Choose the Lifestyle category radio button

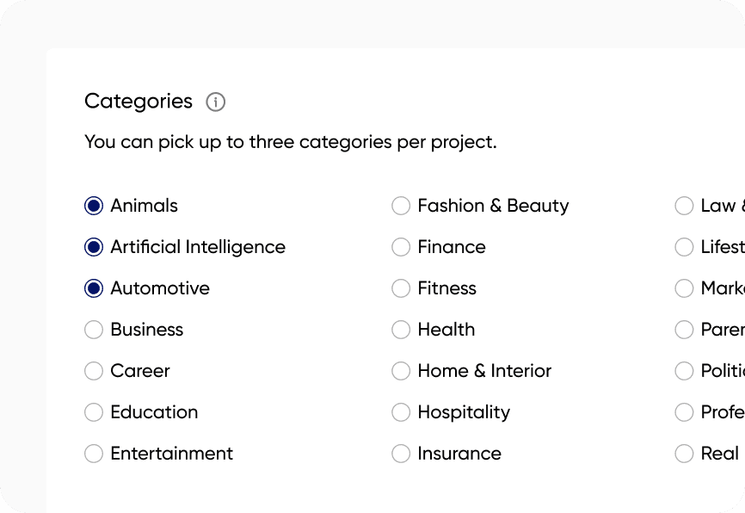click(684, 247)
